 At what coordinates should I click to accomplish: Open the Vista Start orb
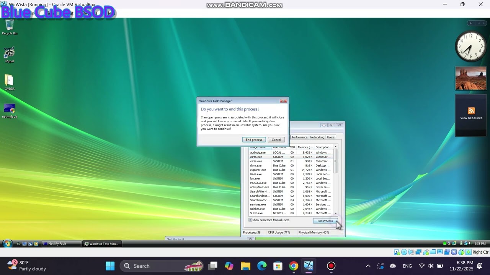pyautogui.click(x=7, y=243)
